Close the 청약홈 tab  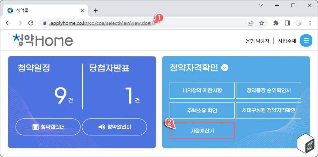82,11
